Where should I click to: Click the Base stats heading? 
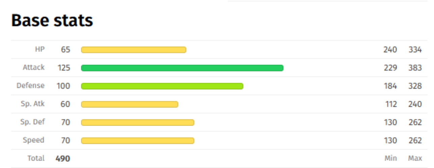click(x=52, y=21)
